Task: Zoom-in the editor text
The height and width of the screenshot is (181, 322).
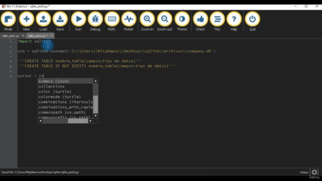Action: pos(147,21)
